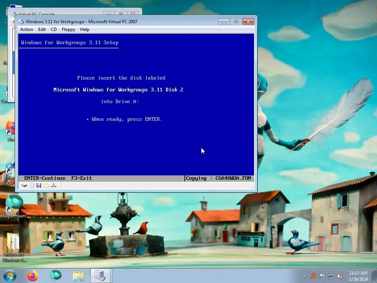Click the CD drive status icon
The width and height of the screenshot is (377, 283).
(32, 186)
